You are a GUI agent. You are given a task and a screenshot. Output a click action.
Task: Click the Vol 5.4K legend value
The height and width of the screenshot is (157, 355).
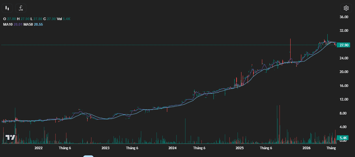pyautogui.click(x=66, y=19)
